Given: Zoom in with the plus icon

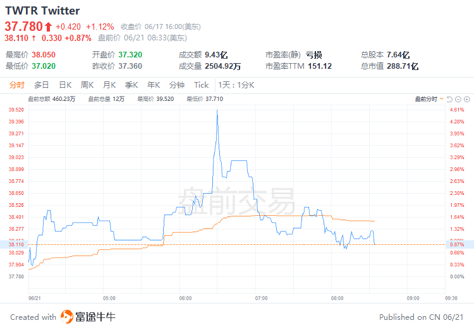Looking at the screenshot, I should coord(467,99).
